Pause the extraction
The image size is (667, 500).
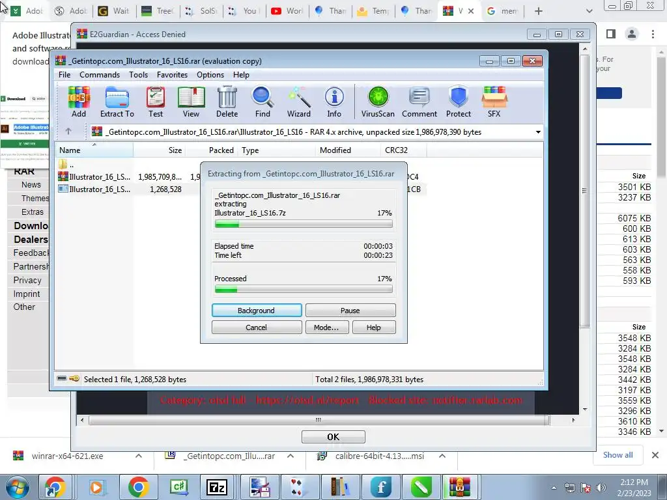350,311
